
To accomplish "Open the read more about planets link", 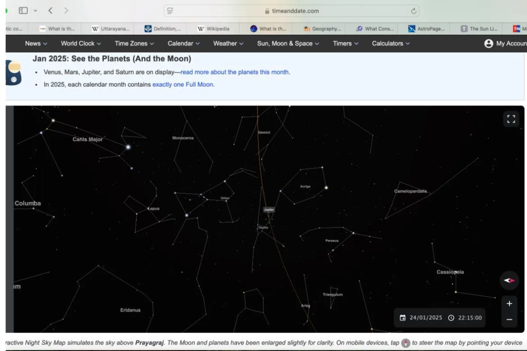I will (235, 72).
